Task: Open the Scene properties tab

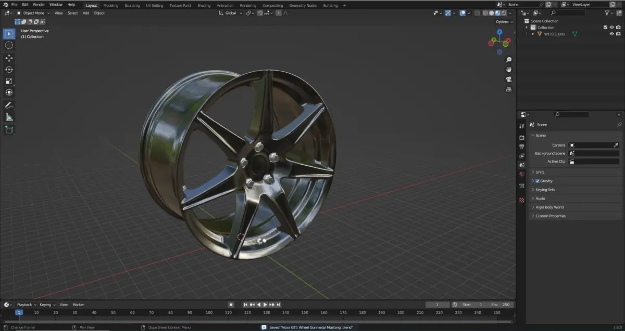Action: 522,165
